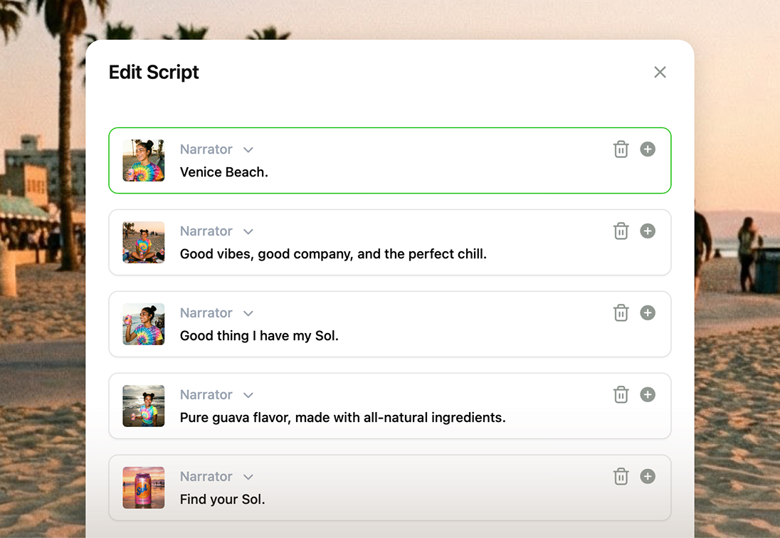The width and height of the screenshot is (780, 538).
Task: Delete the "Pure guava flavor" script line
Action: point(621,395)
